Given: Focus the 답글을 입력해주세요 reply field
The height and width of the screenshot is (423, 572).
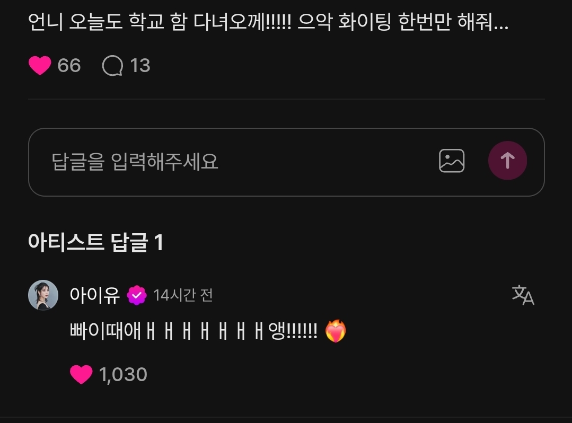Looking at the screenshot, I should 237,162.
